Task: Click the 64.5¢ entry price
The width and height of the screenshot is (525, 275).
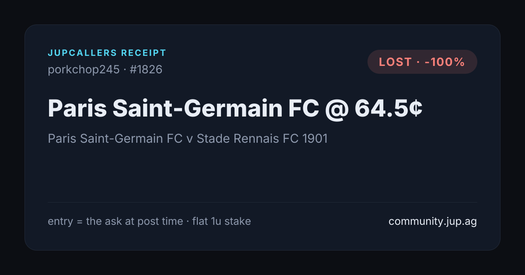Action: click(x=389, y=108)
